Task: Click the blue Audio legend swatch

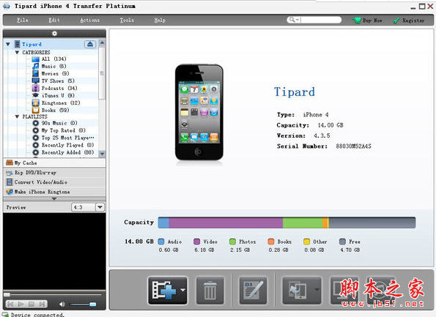Action: 161,242
